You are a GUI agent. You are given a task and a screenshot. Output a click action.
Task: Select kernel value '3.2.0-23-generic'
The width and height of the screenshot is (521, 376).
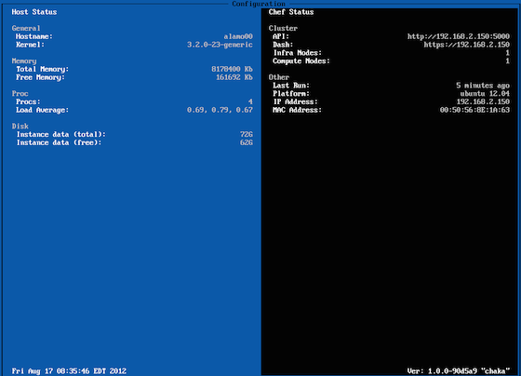(x=220, y=45)
